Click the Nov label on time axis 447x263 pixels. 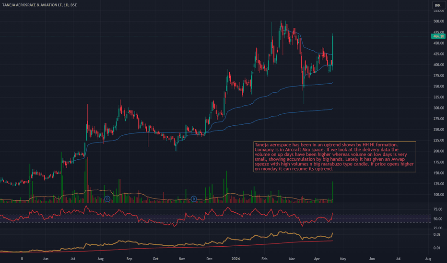pyautogui.click(x=182, y=259)
